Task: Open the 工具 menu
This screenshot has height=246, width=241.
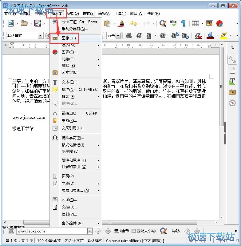Action: pyautogui.click(x=120, y=14)
